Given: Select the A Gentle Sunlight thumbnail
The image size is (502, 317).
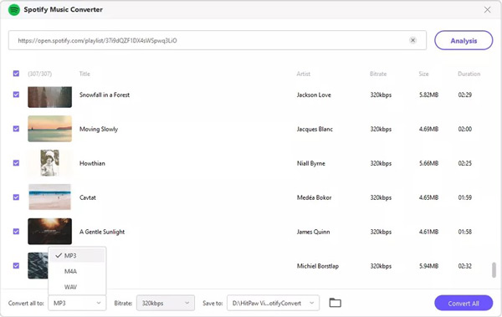Looking at the screenshot, I should pos(49,232).
